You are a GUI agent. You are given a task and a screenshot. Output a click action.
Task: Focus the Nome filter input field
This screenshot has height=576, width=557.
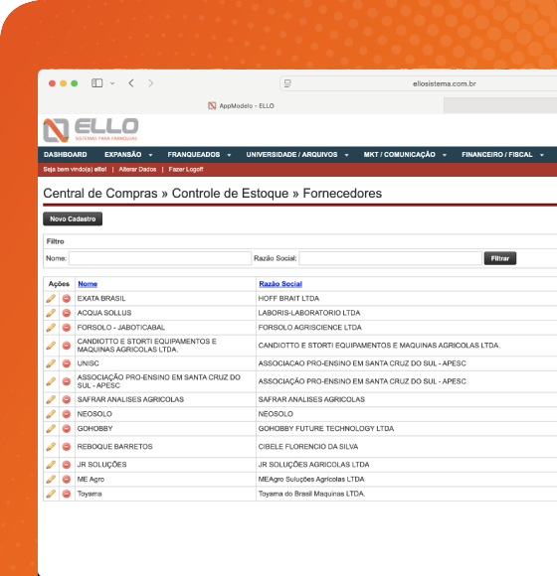(160, 258)
